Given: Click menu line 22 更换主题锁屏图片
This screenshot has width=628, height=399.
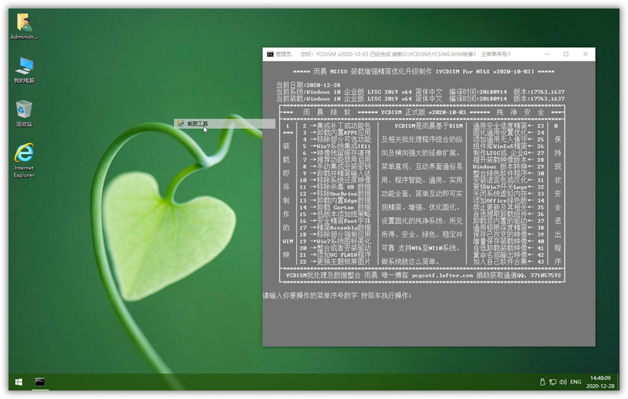Looking at the screenshot, I should 335,262.
